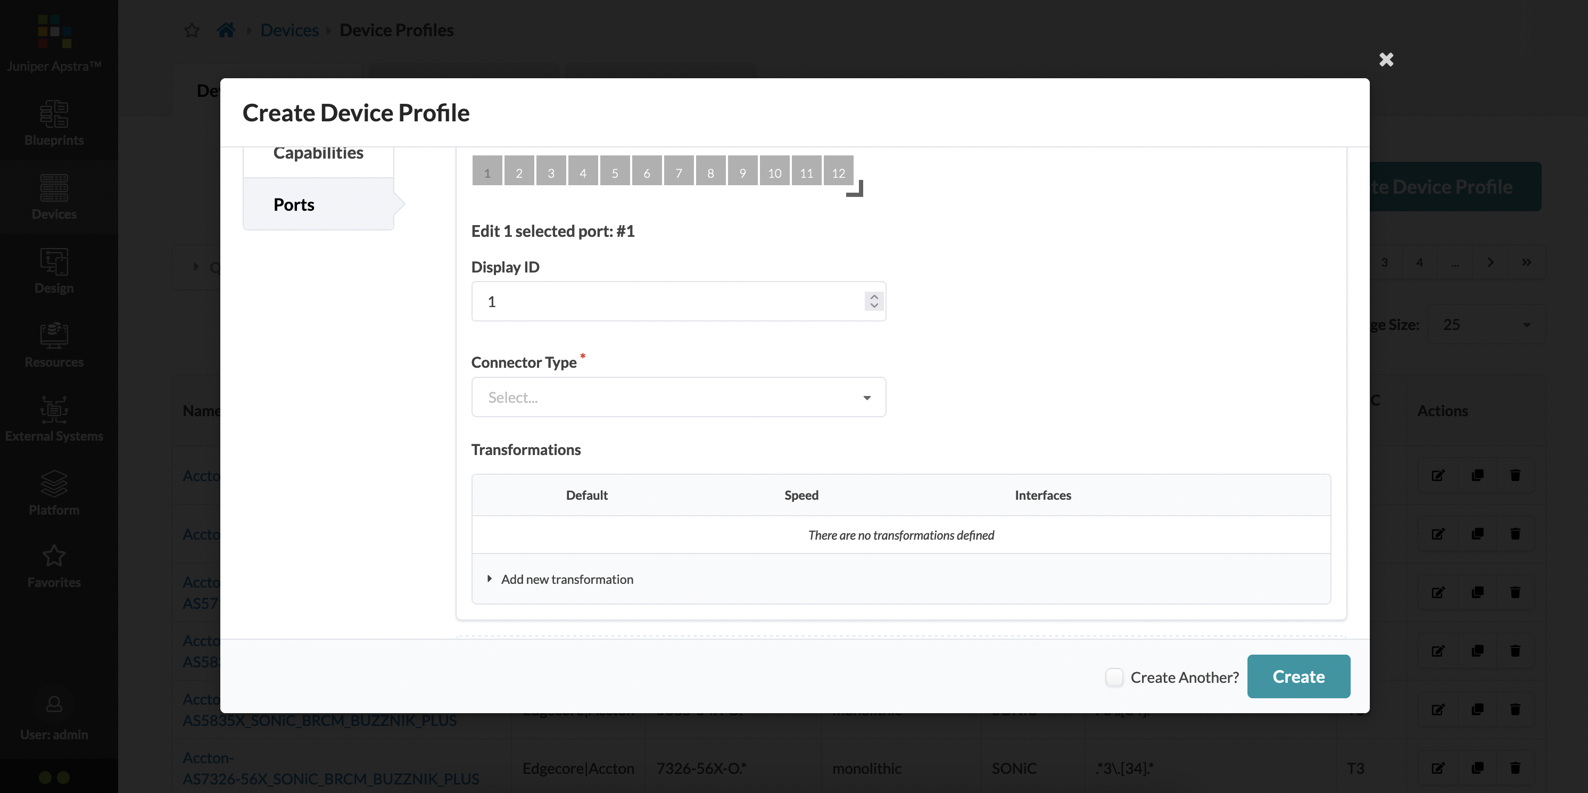Click the favorite star in breadcrumb

(x=192, y=30)
